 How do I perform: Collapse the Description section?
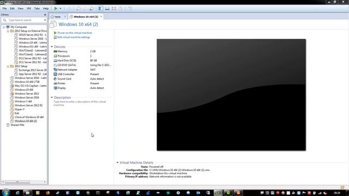click(52, 97)
